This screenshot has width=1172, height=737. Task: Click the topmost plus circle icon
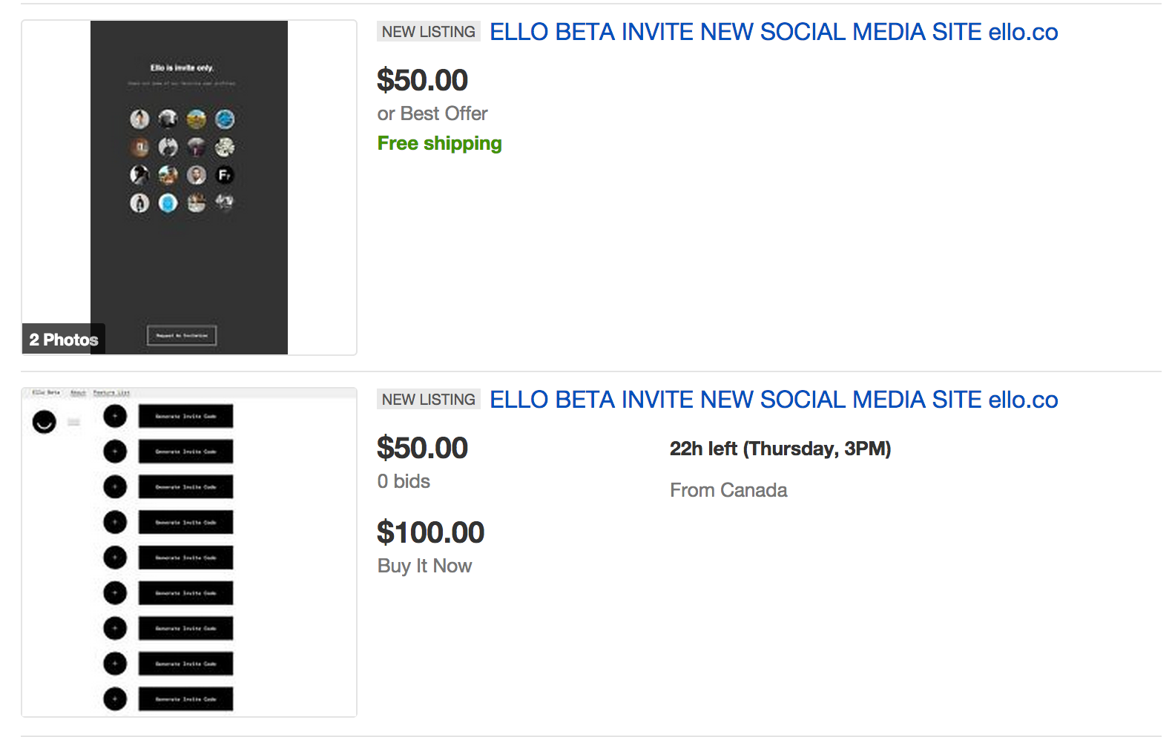(x=115, y=416)
